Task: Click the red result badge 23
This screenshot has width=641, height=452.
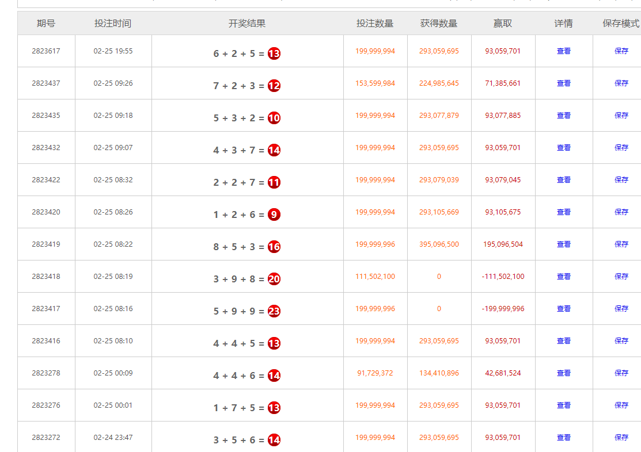Action: tap(274, 311)
